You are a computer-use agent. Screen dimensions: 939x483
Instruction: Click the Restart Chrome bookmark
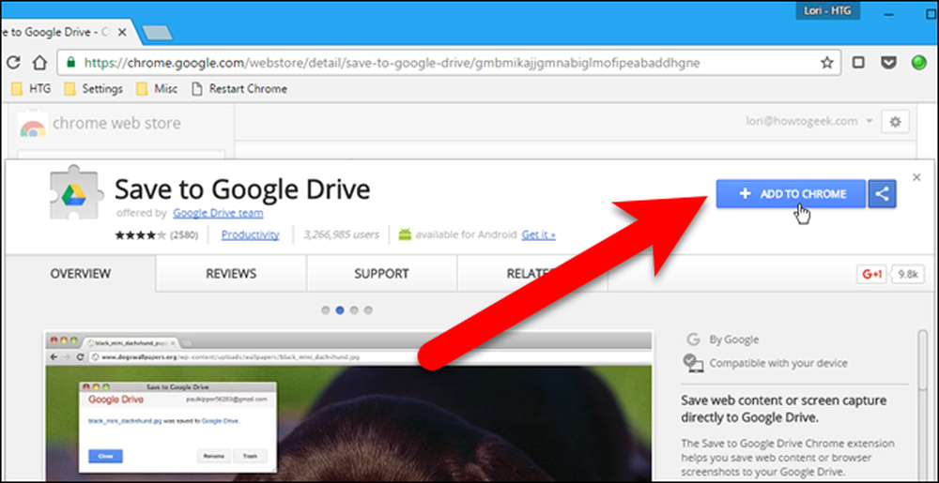pyautogui.click(x=239, y=89)
